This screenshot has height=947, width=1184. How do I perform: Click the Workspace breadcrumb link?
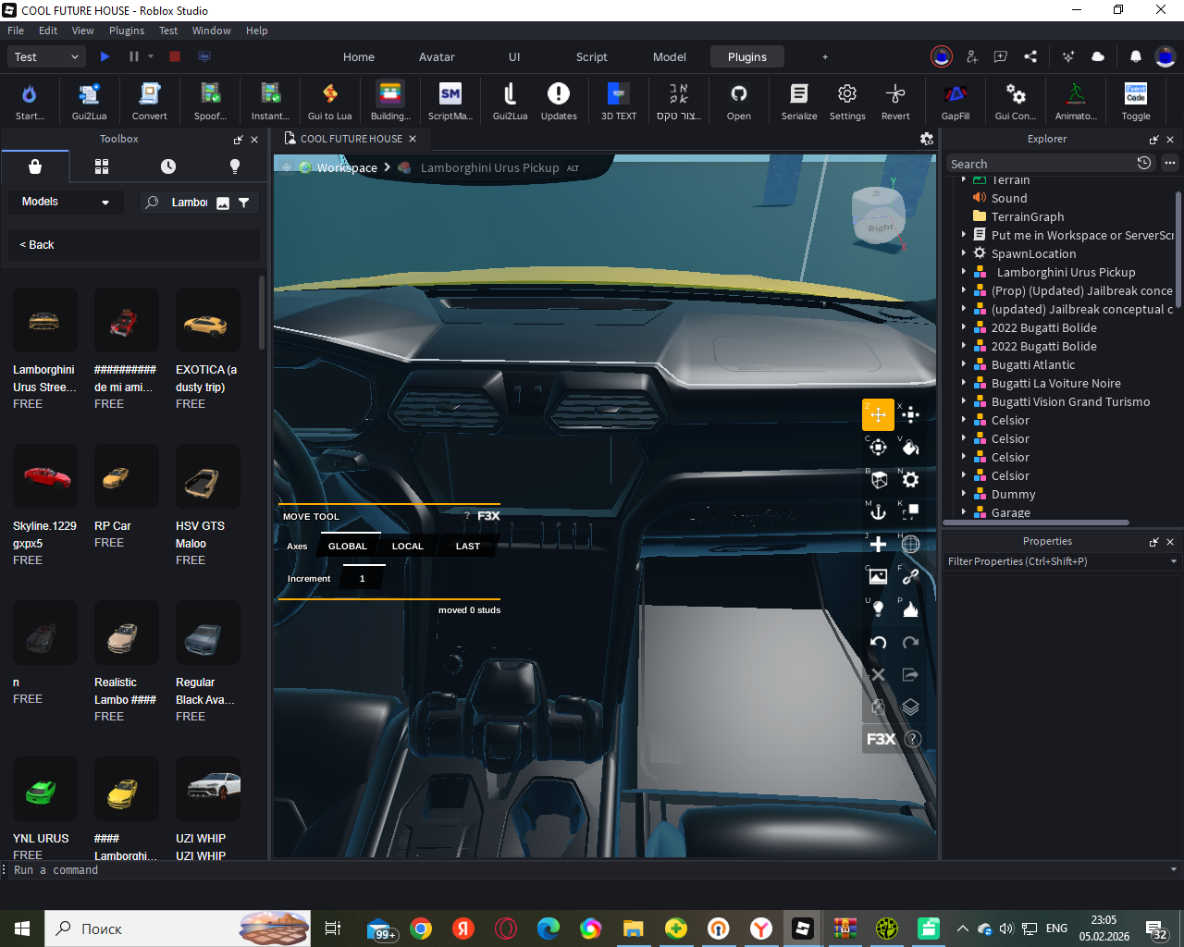[x=346, y=167]
